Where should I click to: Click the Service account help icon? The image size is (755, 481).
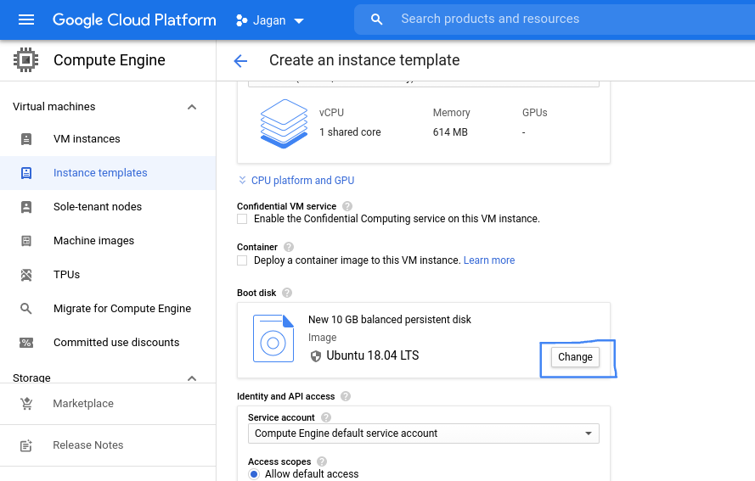click(326, 417)
